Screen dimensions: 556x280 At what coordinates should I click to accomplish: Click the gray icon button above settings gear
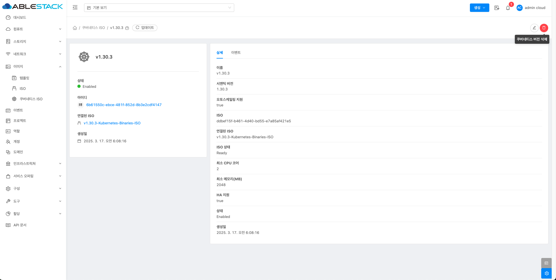pos(546,263)
